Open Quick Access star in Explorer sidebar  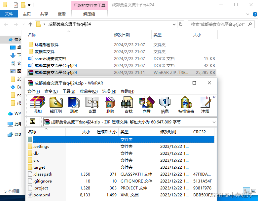click(x=11, y=40)
